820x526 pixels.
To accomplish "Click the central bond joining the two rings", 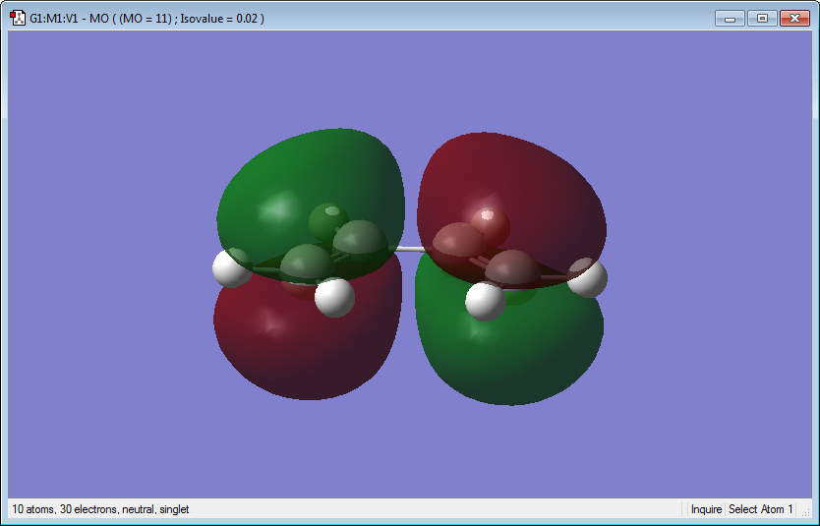I will tap(409, 250).
